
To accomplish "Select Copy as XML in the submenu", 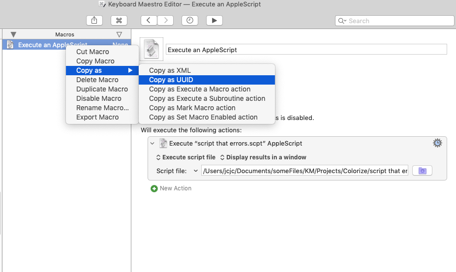I will tap(207, 70).
